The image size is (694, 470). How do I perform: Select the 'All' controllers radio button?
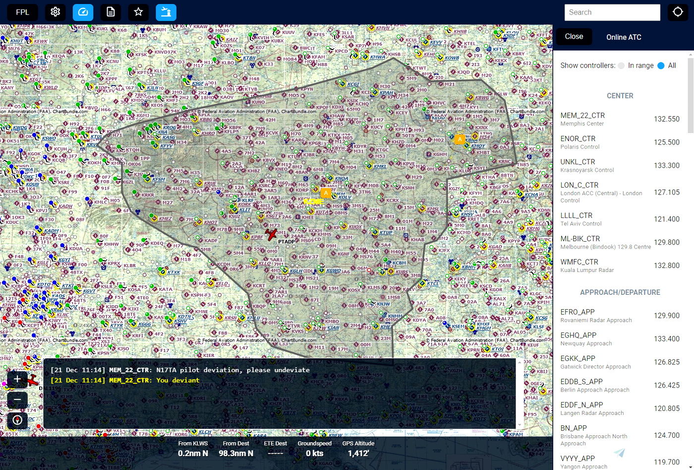coord(661,66)
